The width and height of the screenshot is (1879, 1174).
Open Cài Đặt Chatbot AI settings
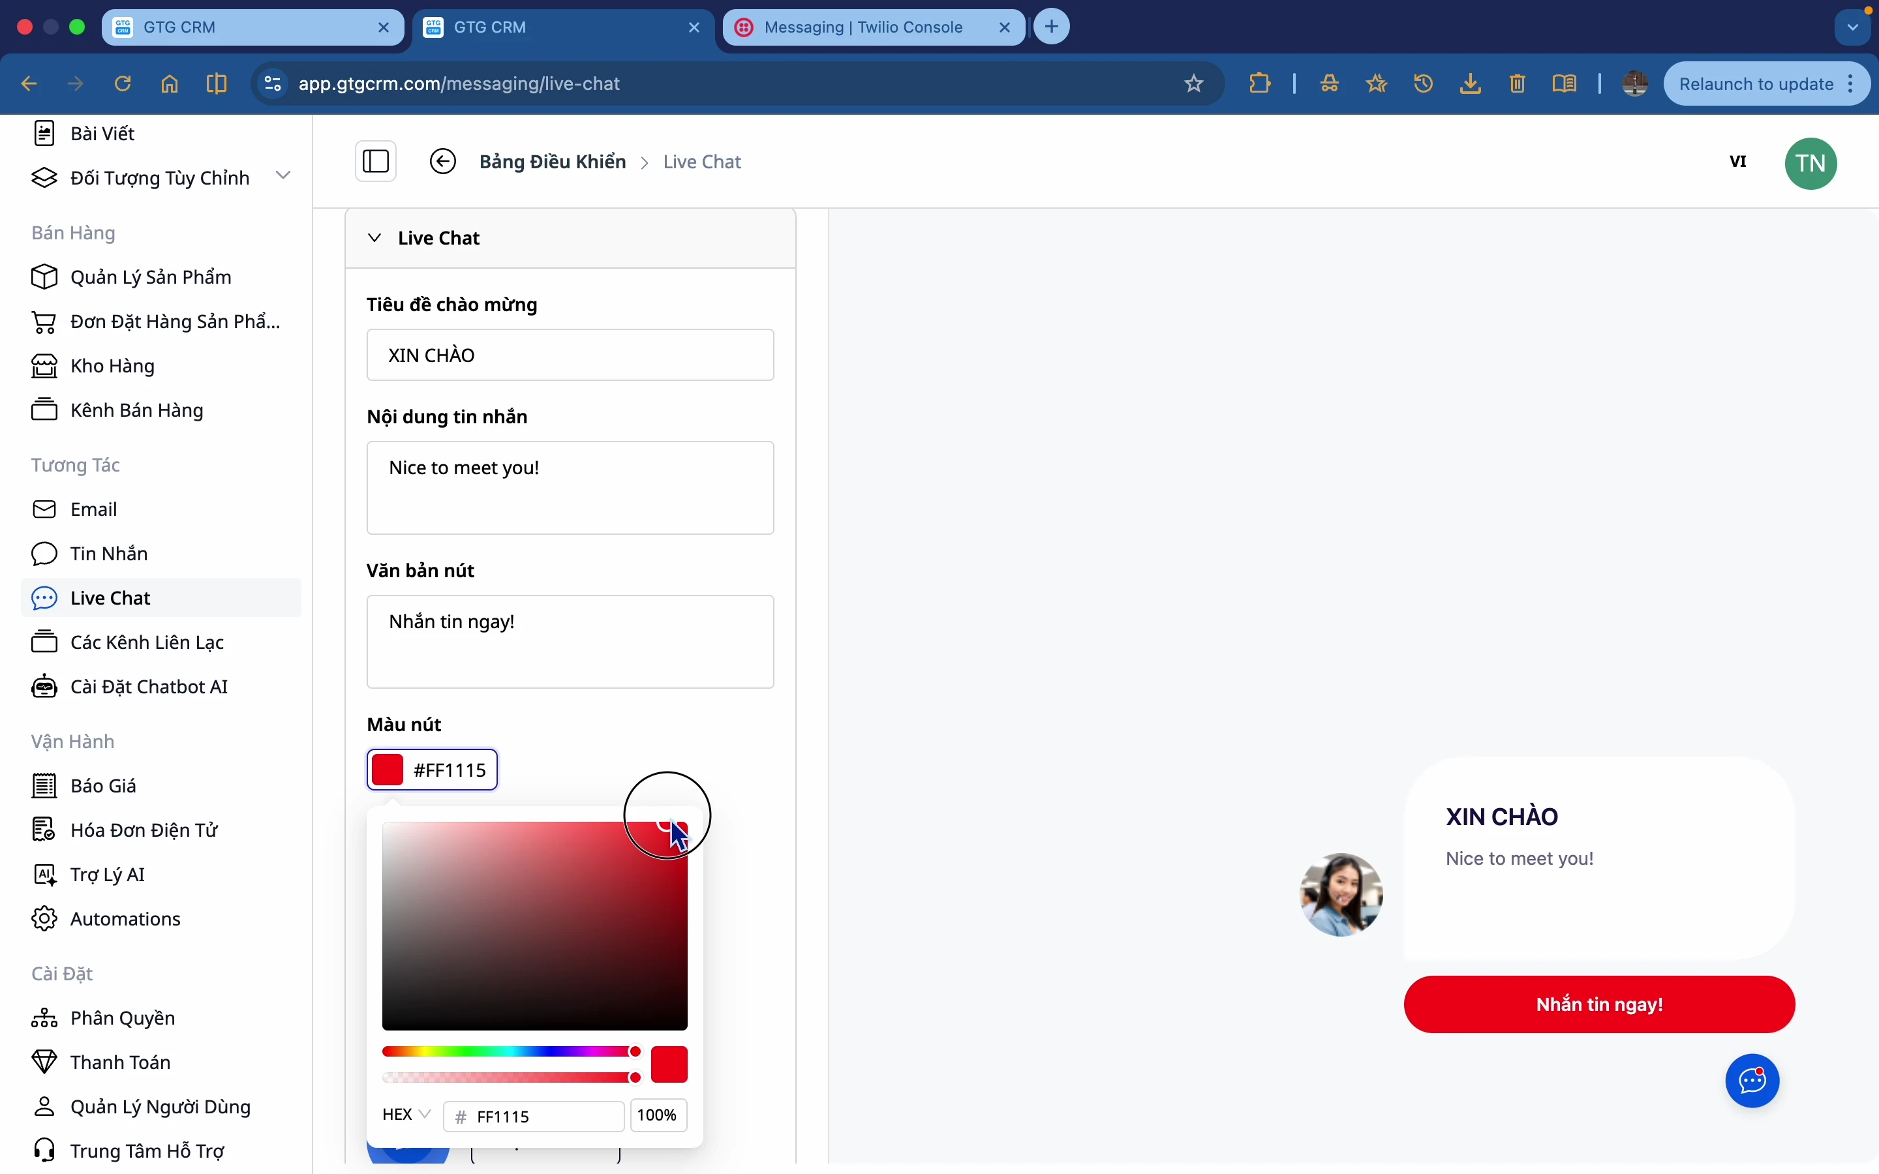[147, 686]
